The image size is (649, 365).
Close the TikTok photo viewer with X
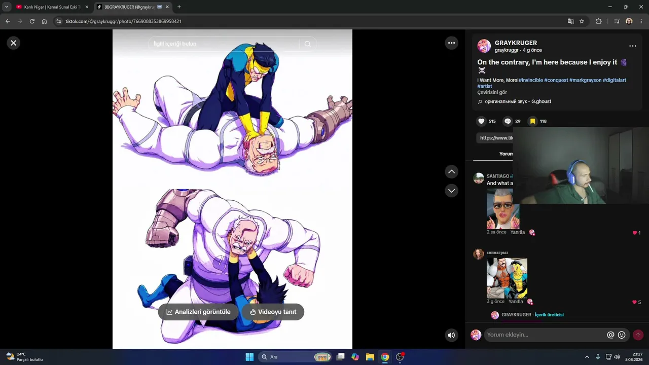click(x=14, y=43)
